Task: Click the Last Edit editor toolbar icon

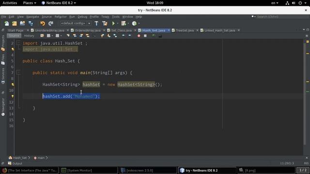Action: click(x=42, y=36)
